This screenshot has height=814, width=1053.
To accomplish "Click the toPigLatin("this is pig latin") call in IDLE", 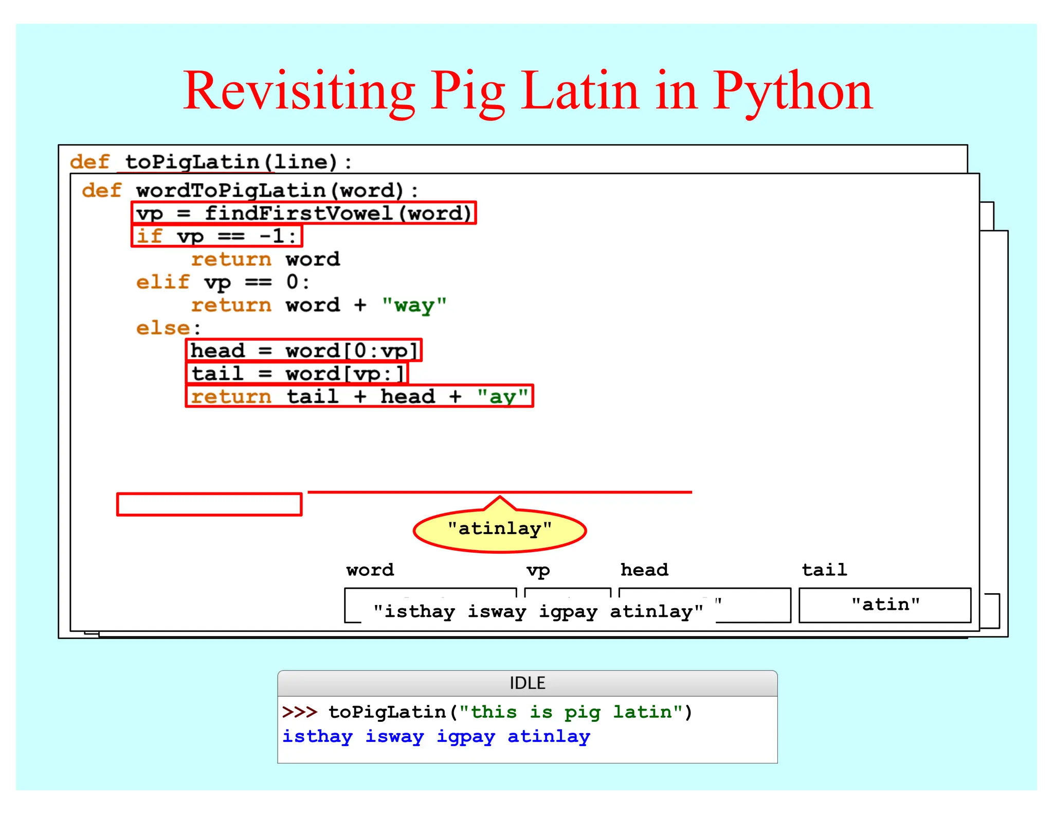I will [x=511, y=712].
